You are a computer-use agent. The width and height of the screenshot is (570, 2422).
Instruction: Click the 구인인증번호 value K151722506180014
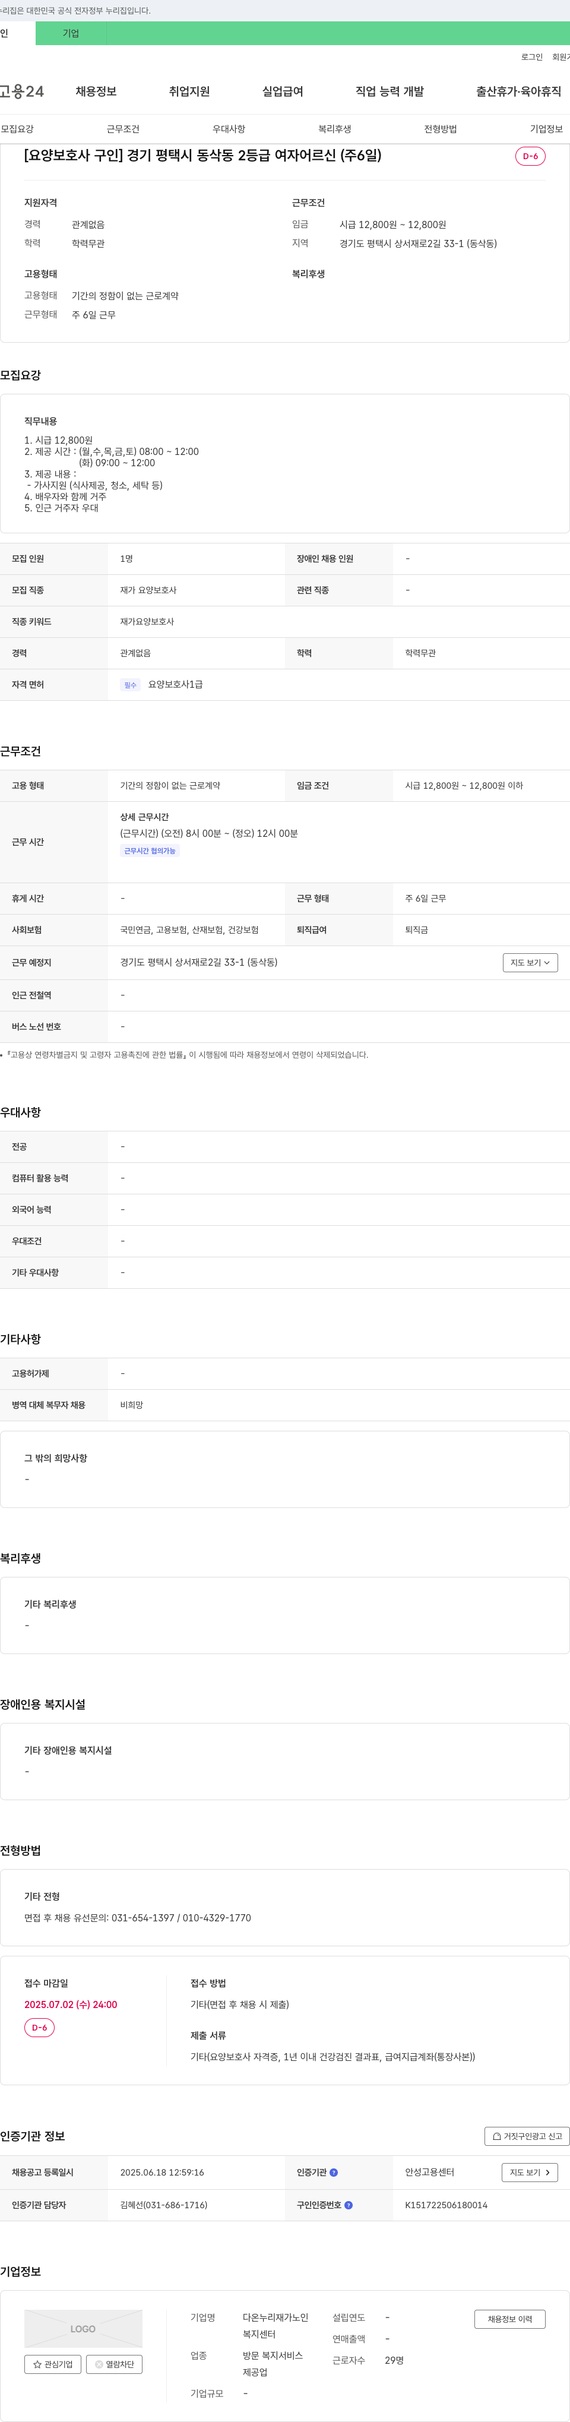pos(446,2205)
